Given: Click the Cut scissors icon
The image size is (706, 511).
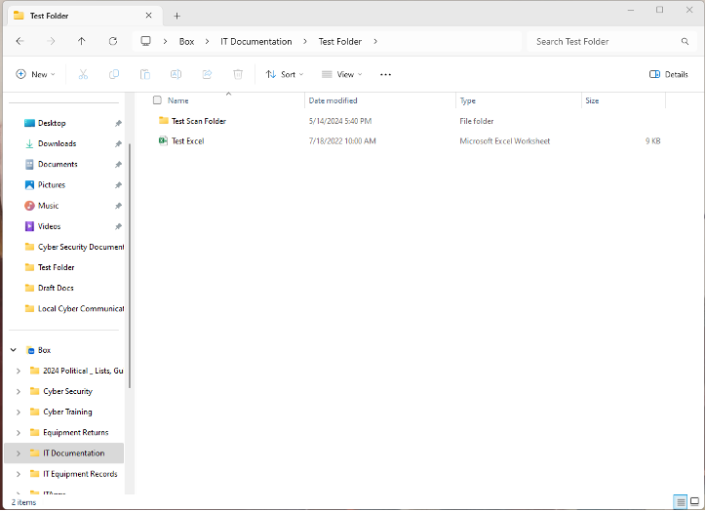Looking at the screenshot, I should (x=83, y=74).
